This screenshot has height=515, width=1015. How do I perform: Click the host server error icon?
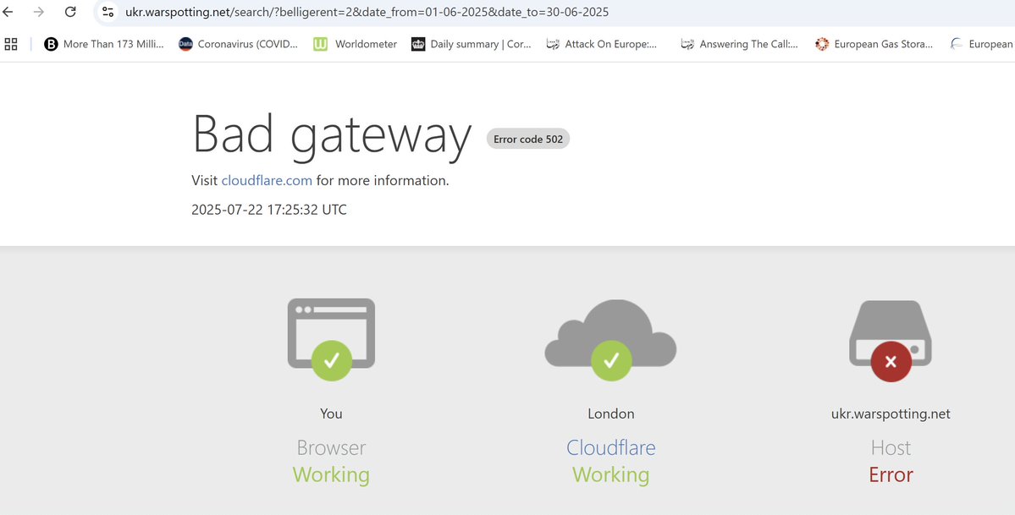click(891, 341)
